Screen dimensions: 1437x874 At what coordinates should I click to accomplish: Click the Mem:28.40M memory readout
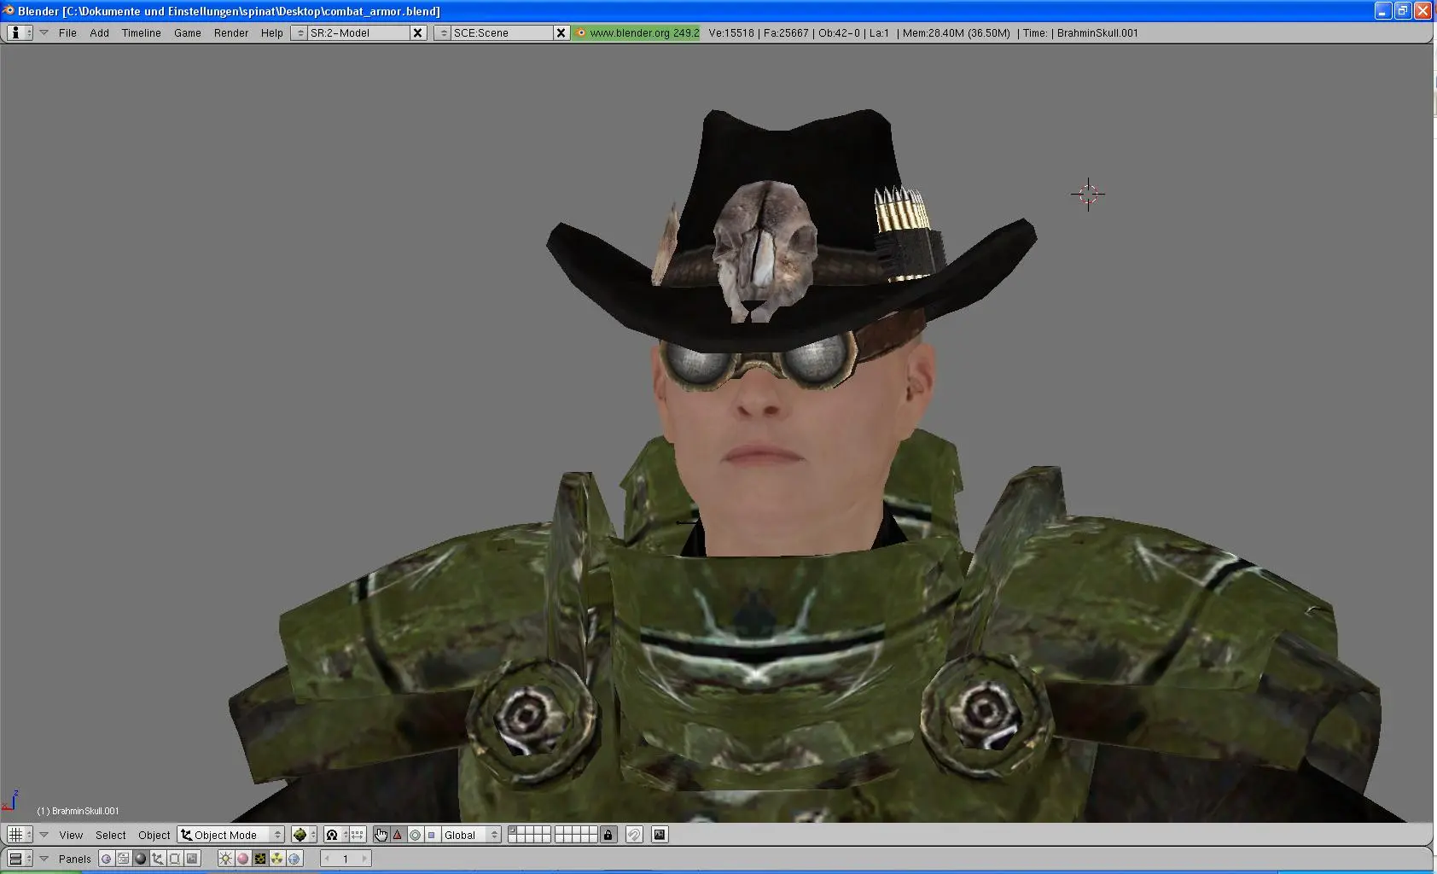tap(956, 32)
